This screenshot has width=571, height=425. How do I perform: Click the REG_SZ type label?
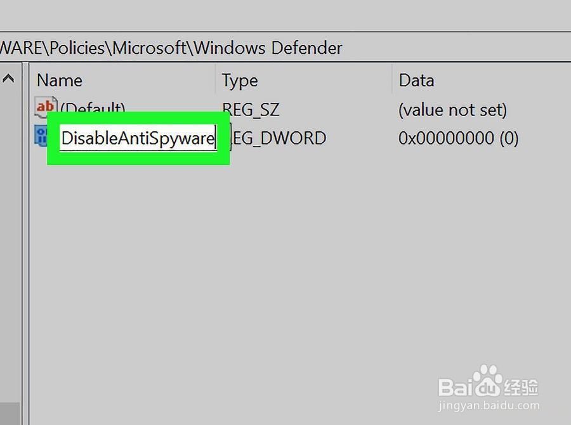pyautogui.click(x=251, y=109)
